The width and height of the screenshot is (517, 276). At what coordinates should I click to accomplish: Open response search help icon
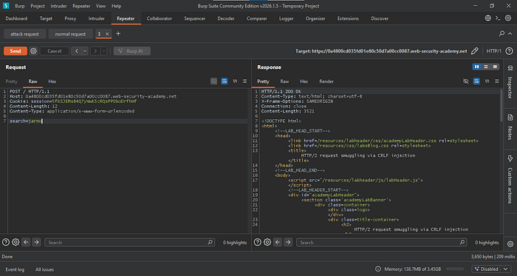pos(257,242)
